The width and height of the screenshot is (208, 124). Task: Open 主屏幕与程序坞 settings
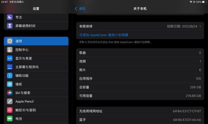[36, 67]
